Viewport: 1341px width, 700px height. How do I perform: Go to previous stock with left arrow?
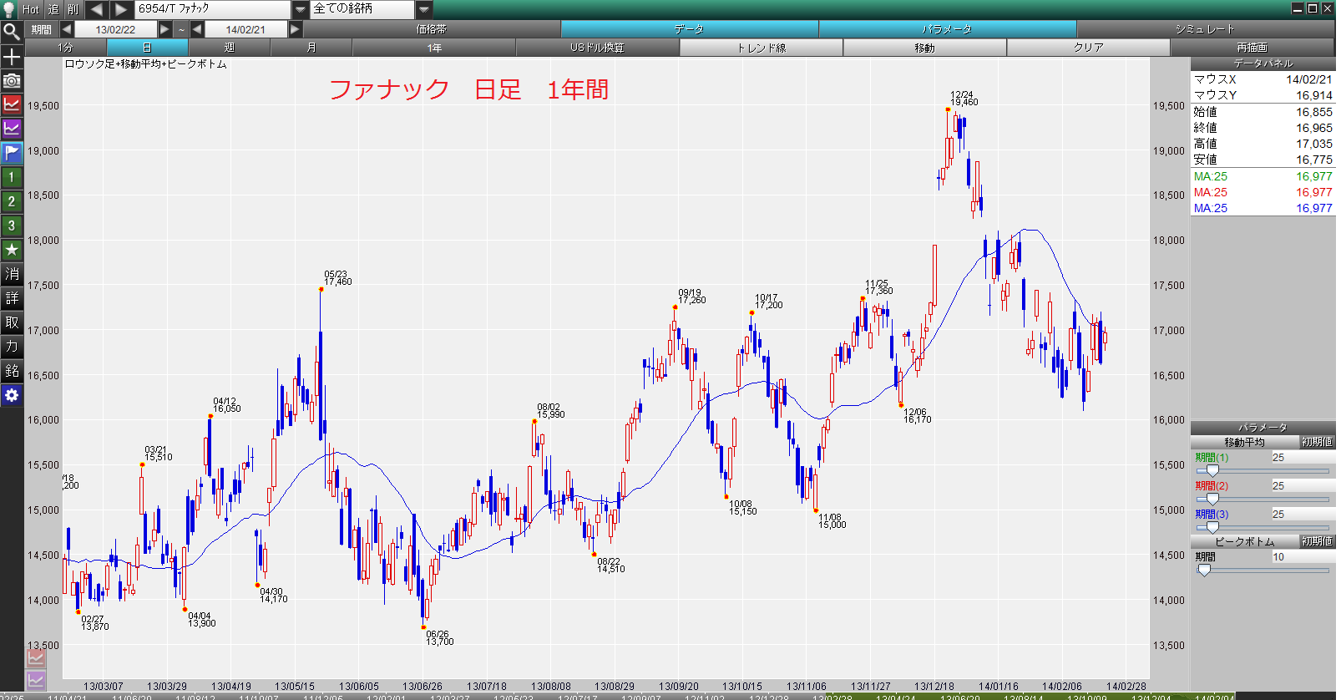point(96,9)
